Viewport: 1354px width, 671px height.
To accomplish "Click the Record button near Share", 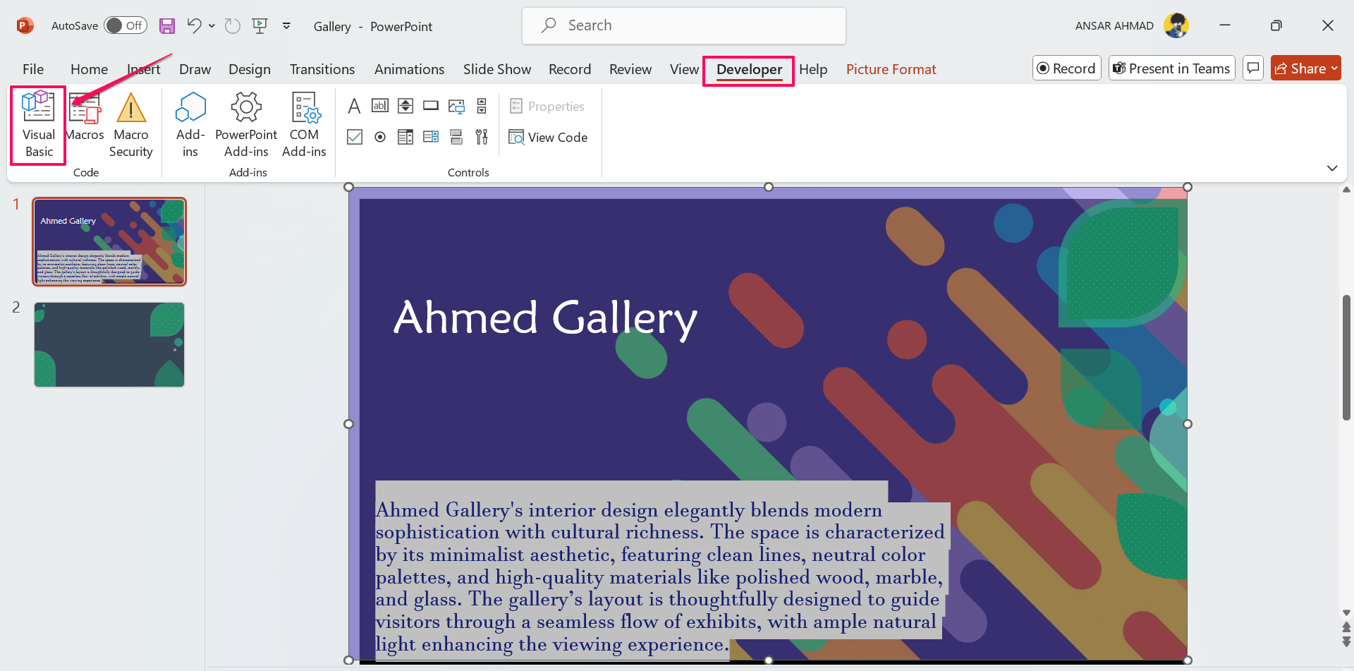I will (1066, 68).
